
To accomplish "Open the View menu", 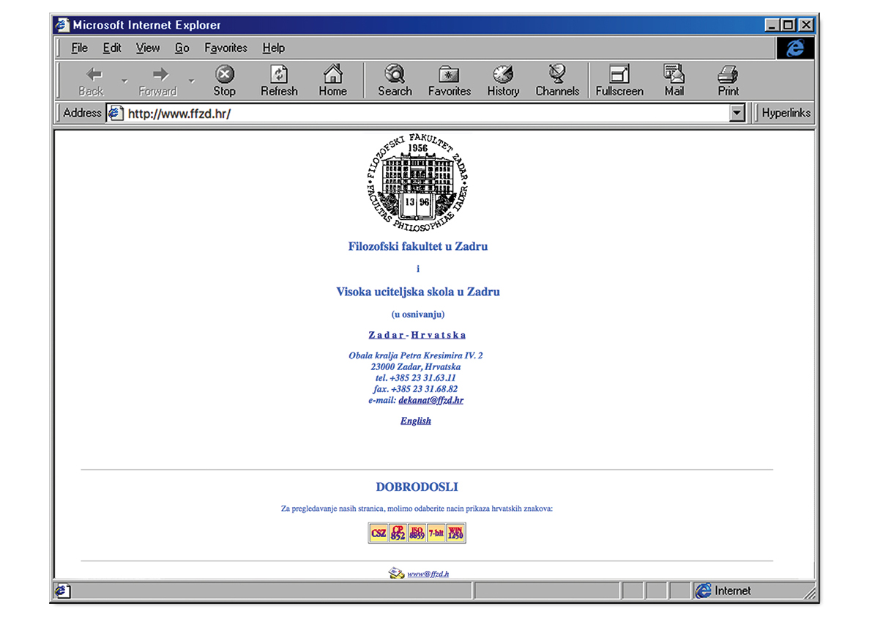I will [147, 48].
